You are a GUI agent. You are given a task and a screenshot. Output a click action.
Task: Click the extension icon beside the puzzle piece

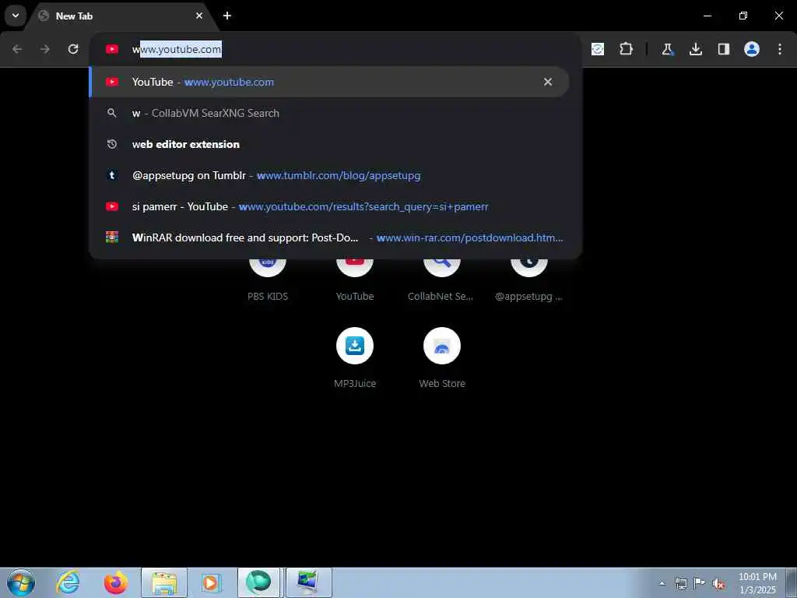coord(598,49)
